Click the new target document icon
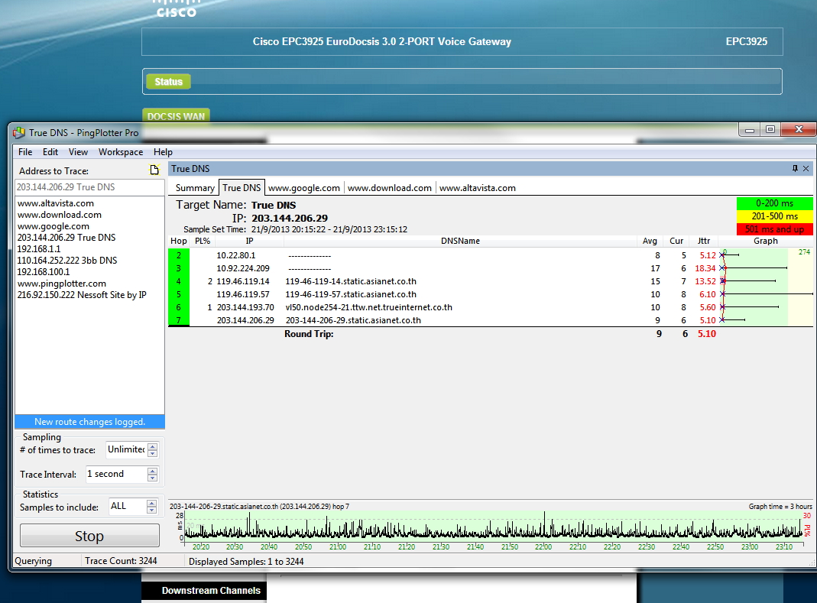The width and height of the screenshot is (817, 603). pyautogui.click(x=154, y=170)
